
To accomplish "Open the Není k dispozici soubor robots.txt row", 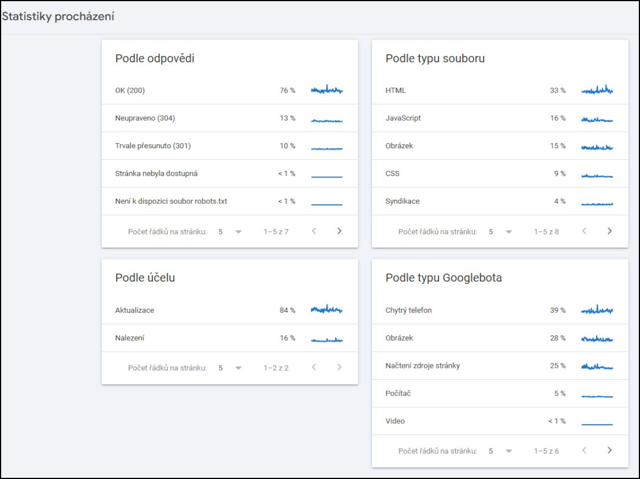I will pyautogui.click(x=229, y=202).
